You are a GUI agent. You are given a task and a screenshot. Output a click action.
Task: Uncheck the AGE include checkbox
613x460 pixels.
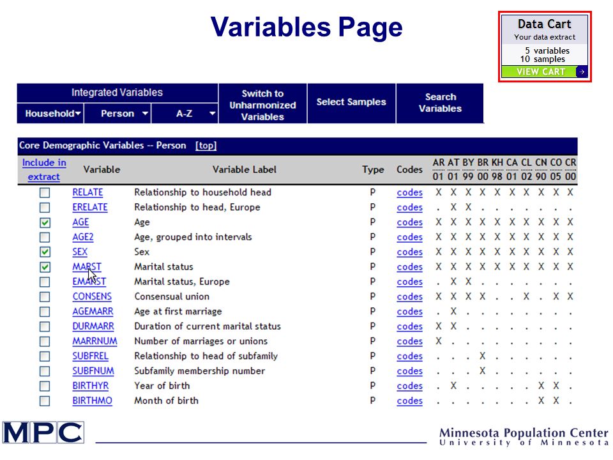pos(45,222)
